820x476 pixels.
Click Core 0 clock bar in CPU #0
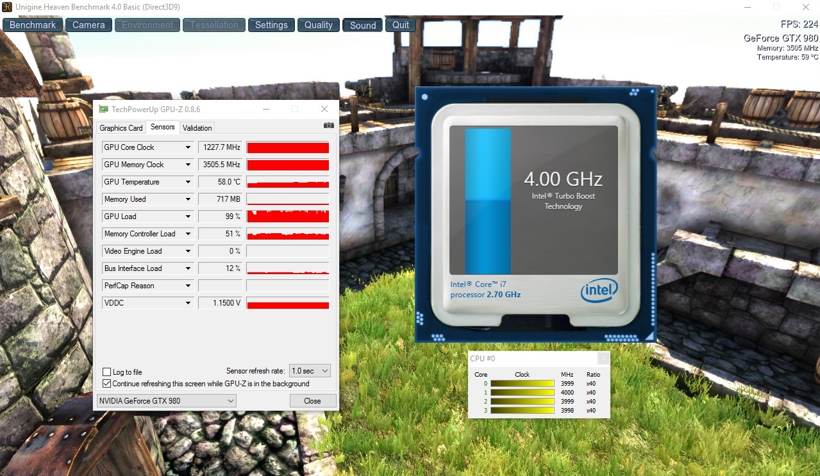[523, 384]
